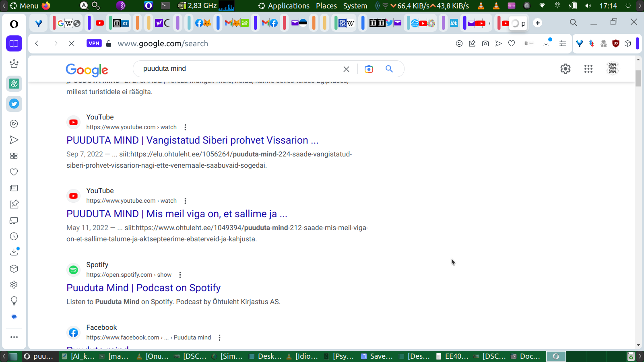Screen dimensions: 644x362
Task: Click the Facebook favicon of the result
Action: pos(73,333)
